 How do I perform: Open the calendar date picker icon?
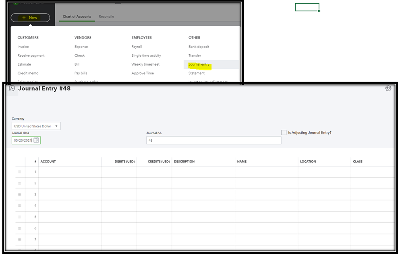[x=36, y=140]
